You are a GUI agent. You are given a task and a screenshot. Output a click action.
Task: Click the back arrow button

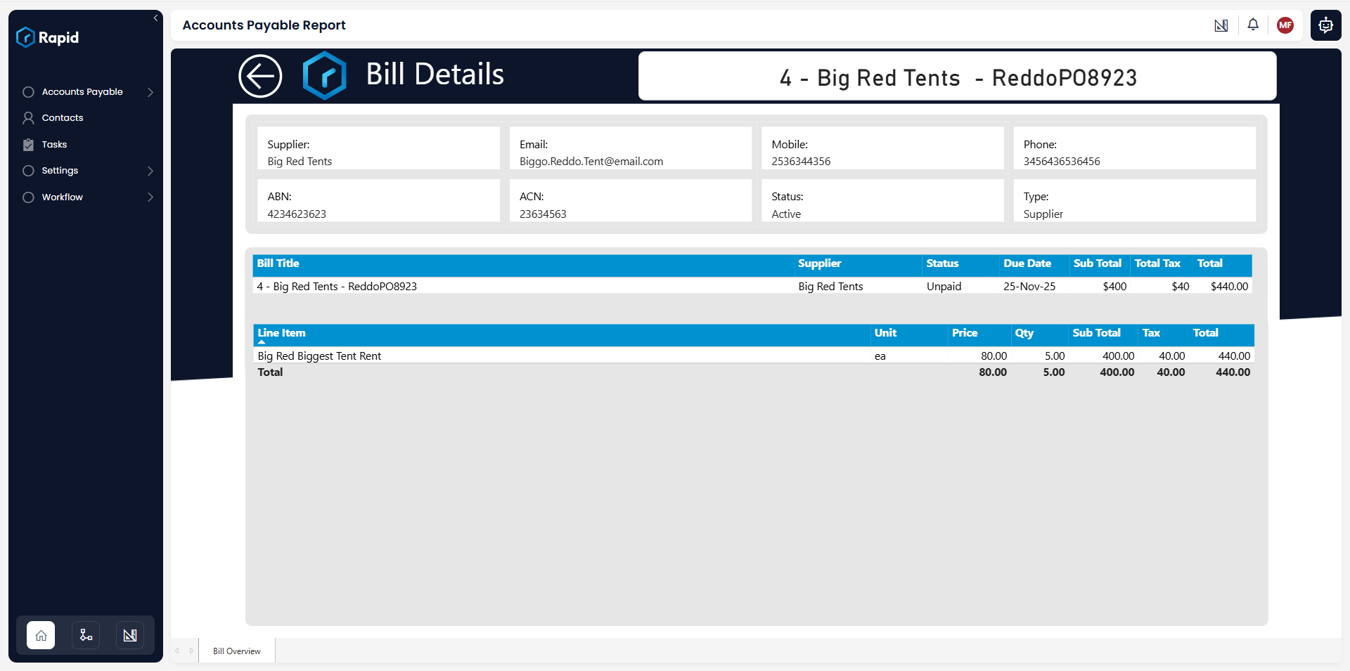coord(260,76)
